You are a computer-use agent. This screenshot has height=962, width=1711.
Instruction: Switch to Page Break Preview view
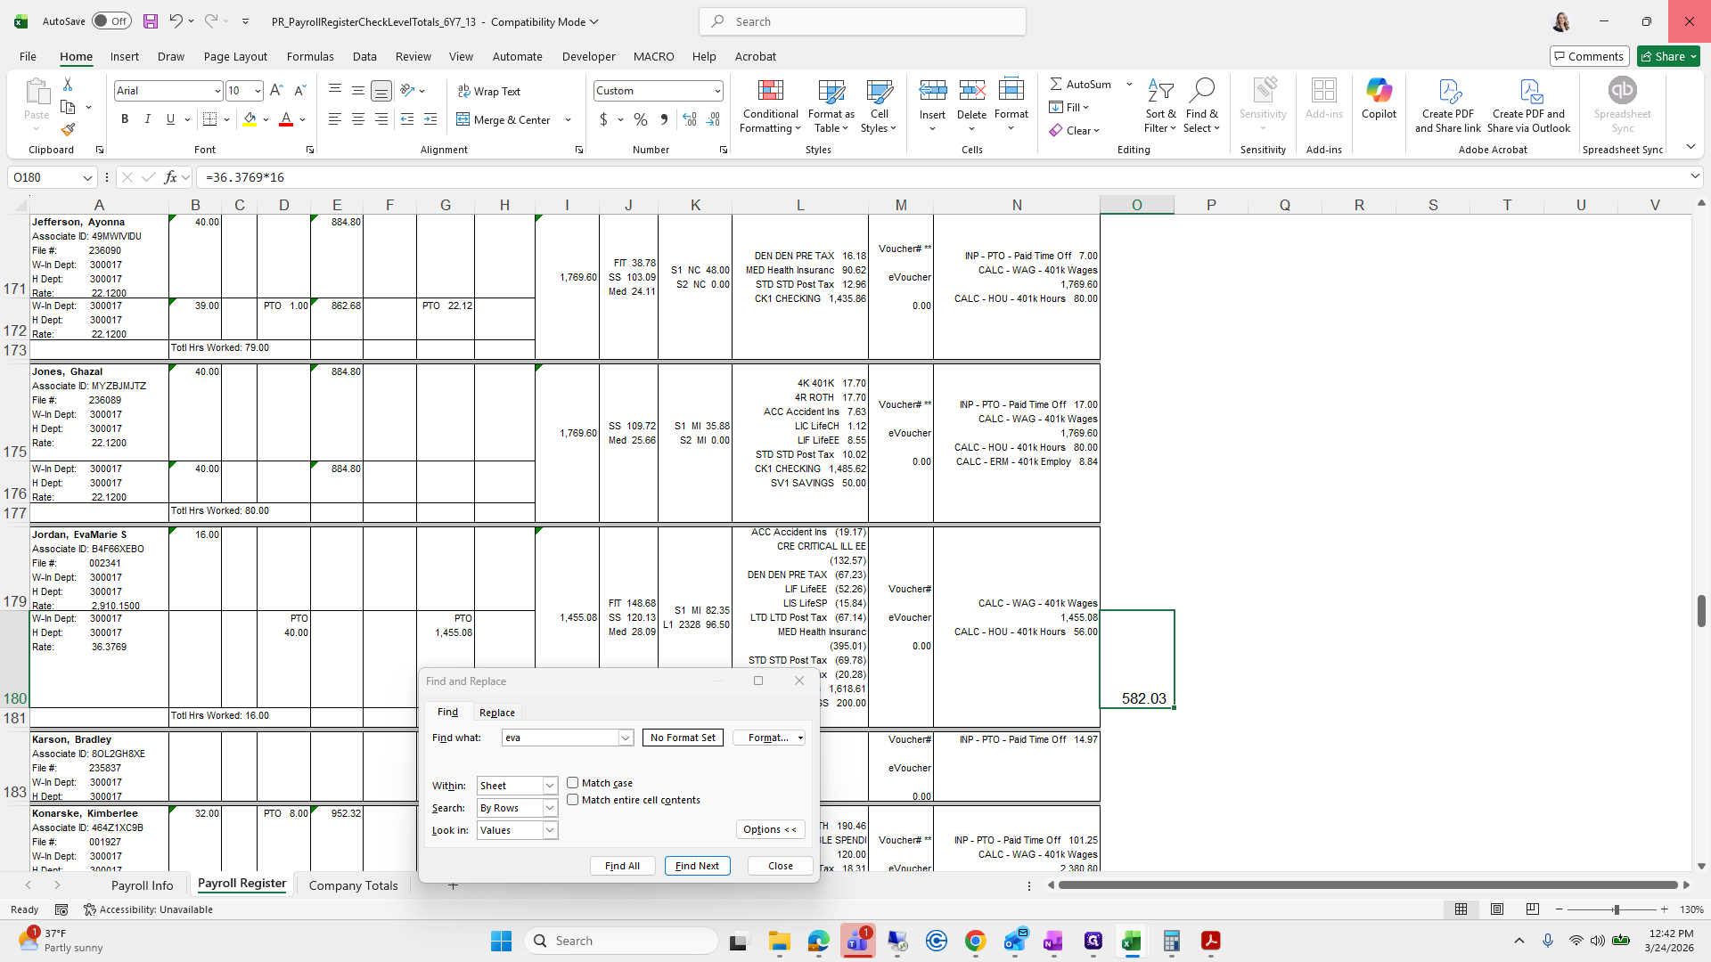[1532, 909]
